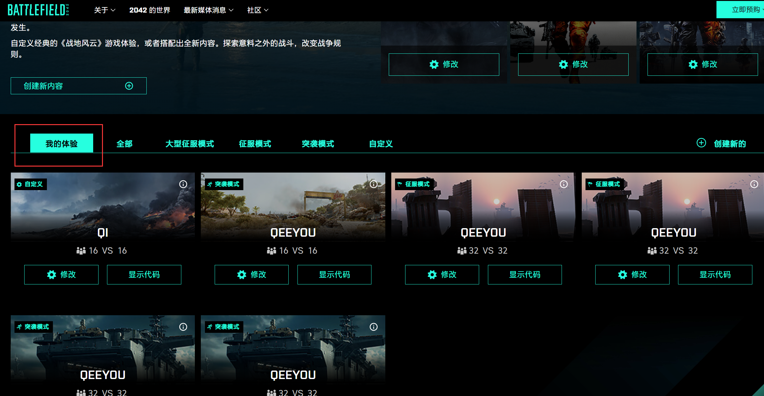Open info icon on second 征服模式 QEEYOU card

(754, 184)
